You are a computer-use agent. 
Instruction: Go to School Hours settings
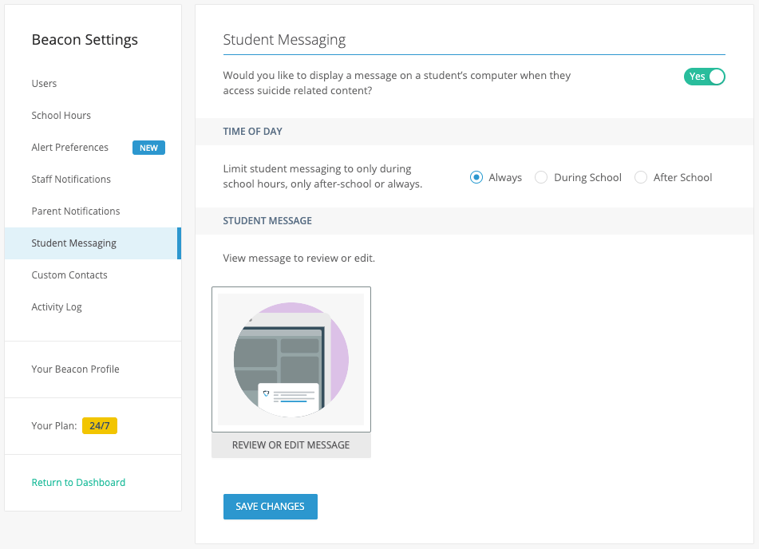tap(61, 115)
